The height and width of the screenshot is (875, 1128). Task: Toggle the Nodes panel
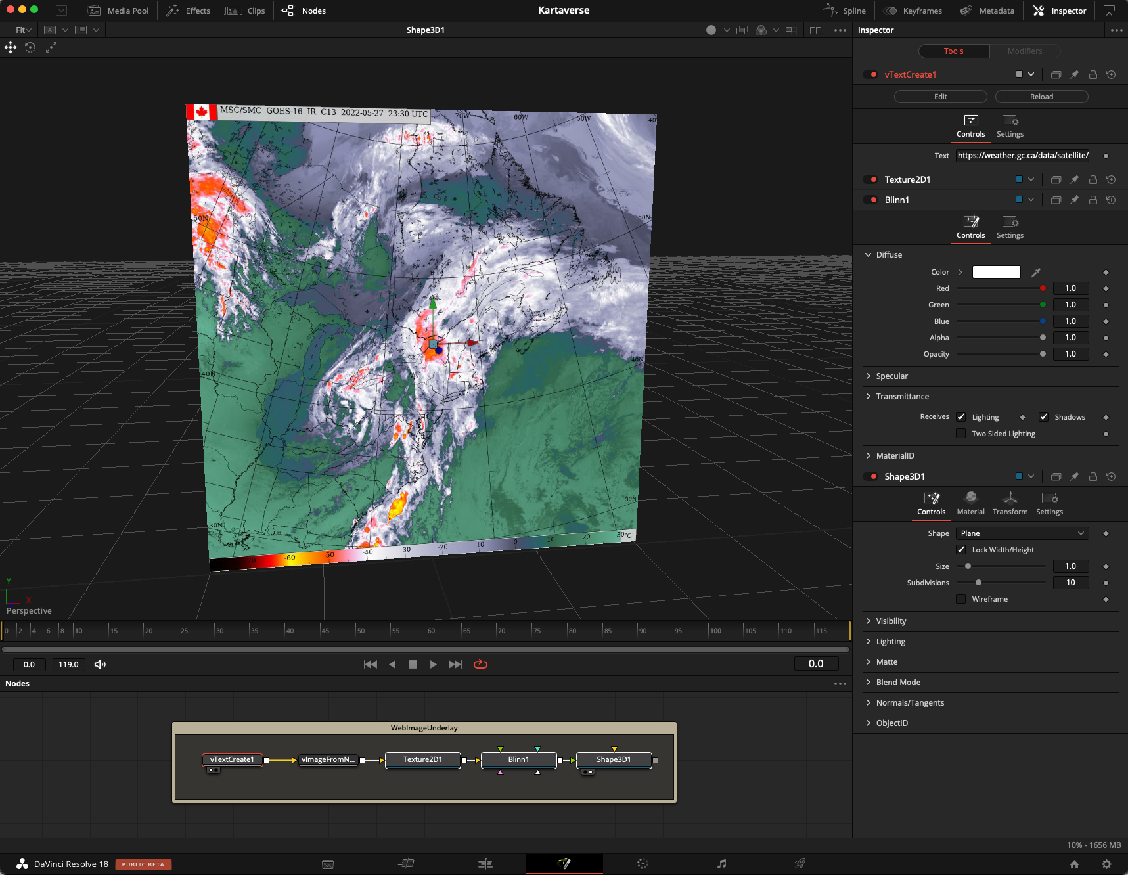[x=303, y=11]
